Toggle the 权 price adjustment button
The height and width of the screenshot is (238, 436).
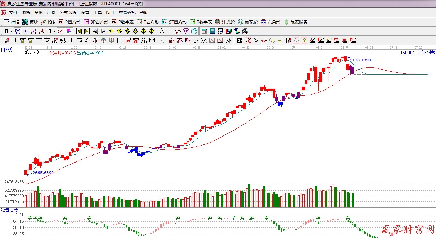(60, 31)
